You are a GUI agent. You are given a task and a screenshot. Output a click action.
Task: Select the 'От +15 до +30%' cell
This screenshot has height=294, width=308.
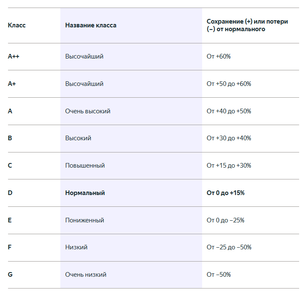coord(229,166)
